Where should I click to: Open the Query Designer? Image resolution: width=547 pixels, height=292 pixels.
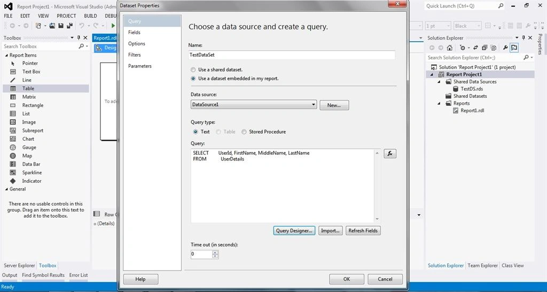coord(294,230)
